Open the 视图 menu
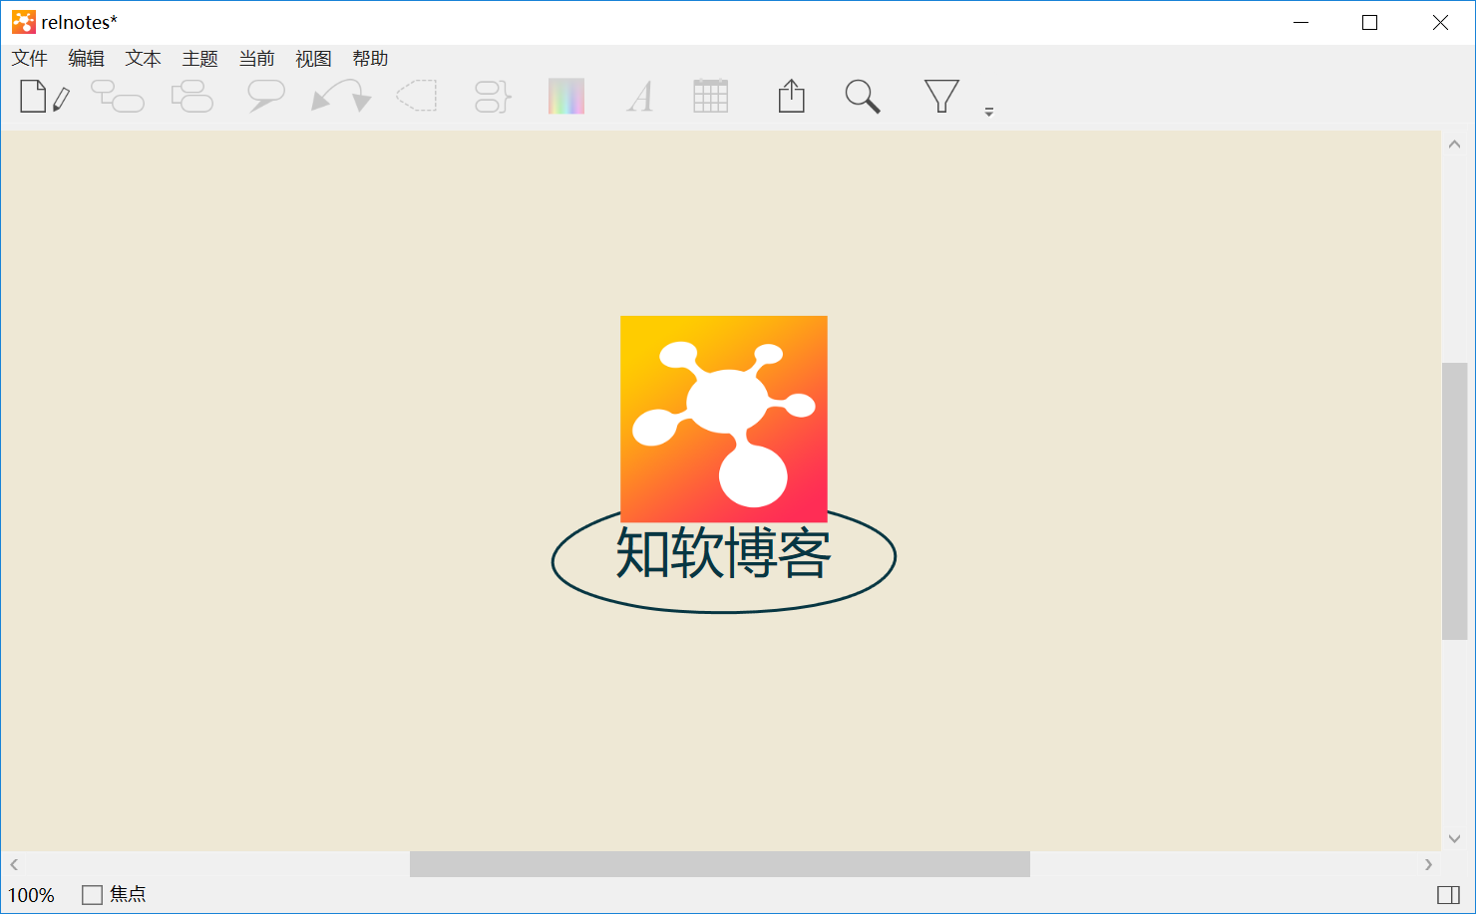The width and height of the screenshot is (1476, 914). pyautogui.click(x=314, y=59)
